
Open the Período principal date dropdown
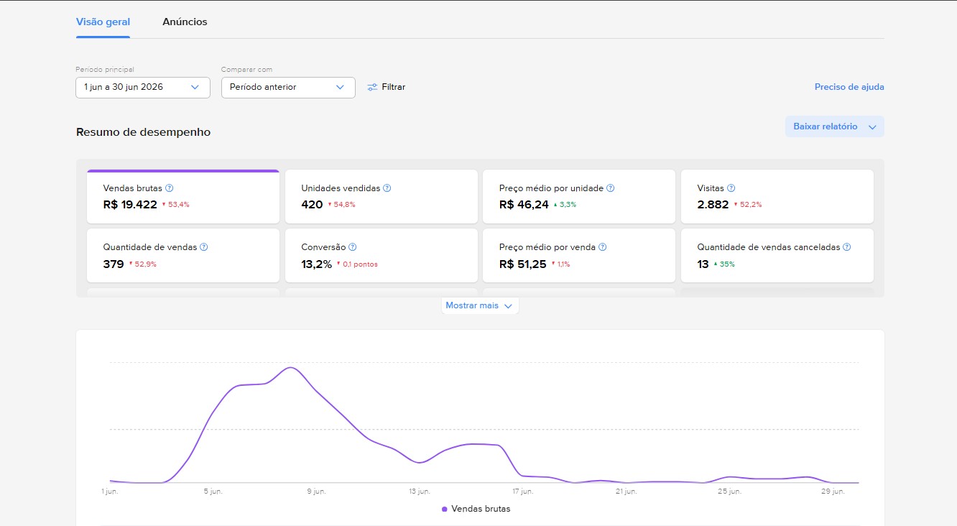pos(143,88)
